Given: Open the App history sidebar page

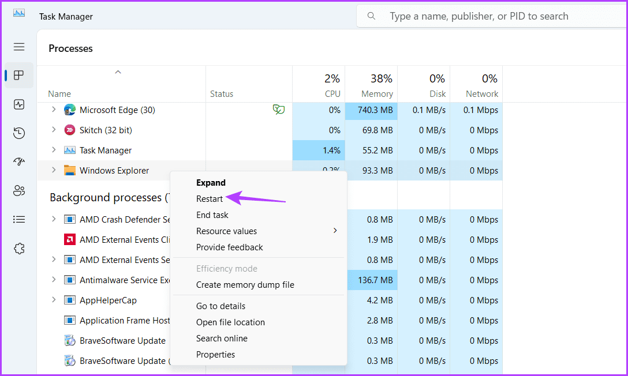Looking at the screenshot, I should click(19, 133).
